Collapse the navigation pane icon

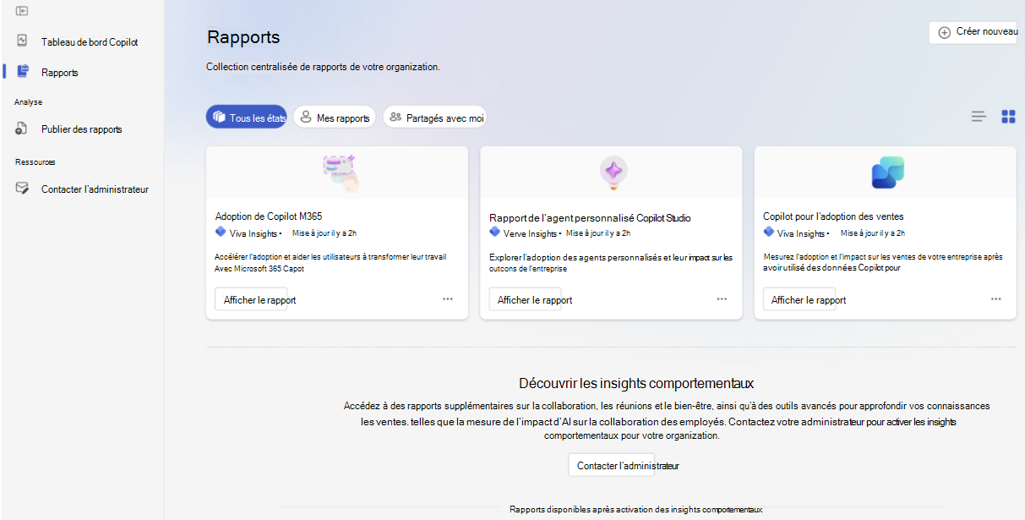point(23,11)
